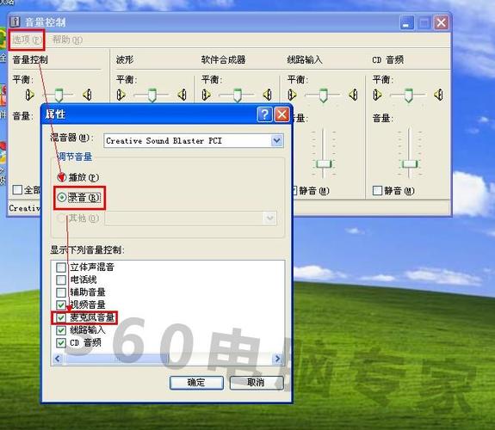The height and width of the screenshot is (430, 495).
Task: Close the 音量控制 window
Action: click(x=442, y=22)
